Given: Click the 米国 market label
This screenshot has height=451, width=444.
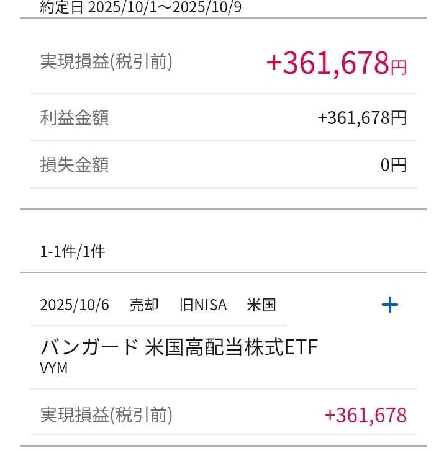Looking at the screenshot, I should pyautogui.click(x=261, y=305).
